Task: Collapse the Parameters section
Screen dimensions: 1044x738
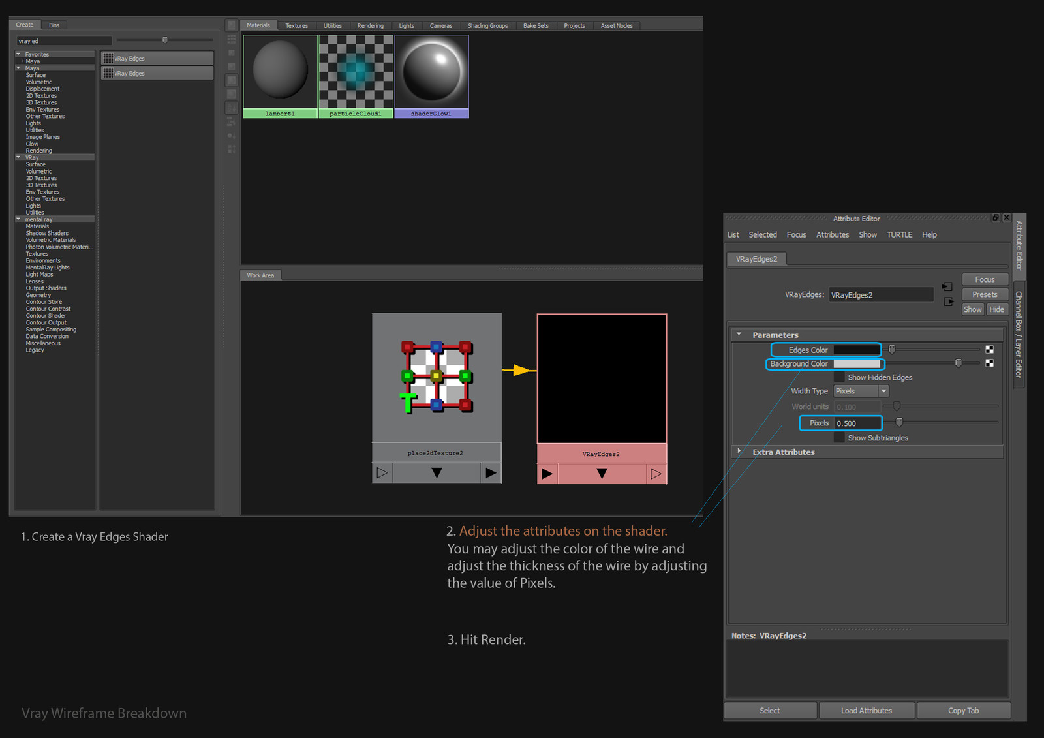Action: pos(739,334)
